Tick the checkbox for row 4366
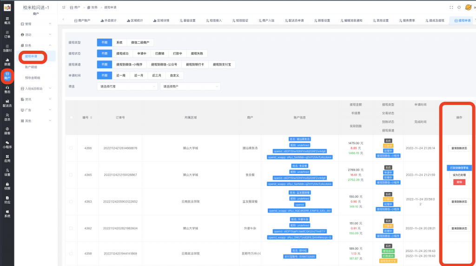 (71, 148)
